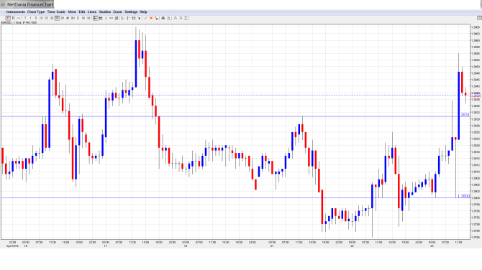The image size is (482, 270).
Task: Toggle the 1 hour timeframe button
Action: 57,18
